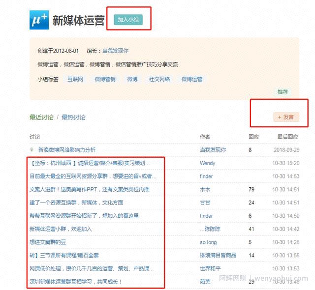Click reply count 79
315x290 pixels.
[252, 190]
